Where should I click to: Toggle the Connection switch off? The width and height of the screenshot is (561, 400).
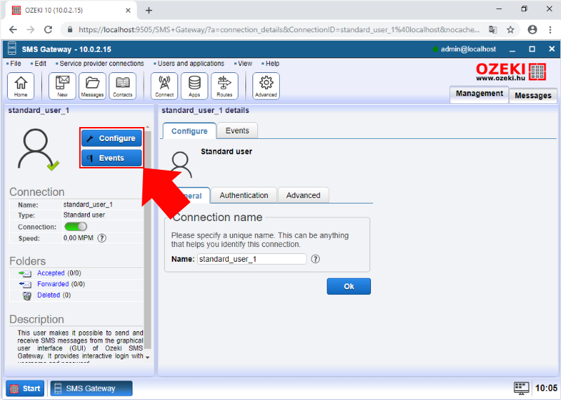tap(76, 227)
